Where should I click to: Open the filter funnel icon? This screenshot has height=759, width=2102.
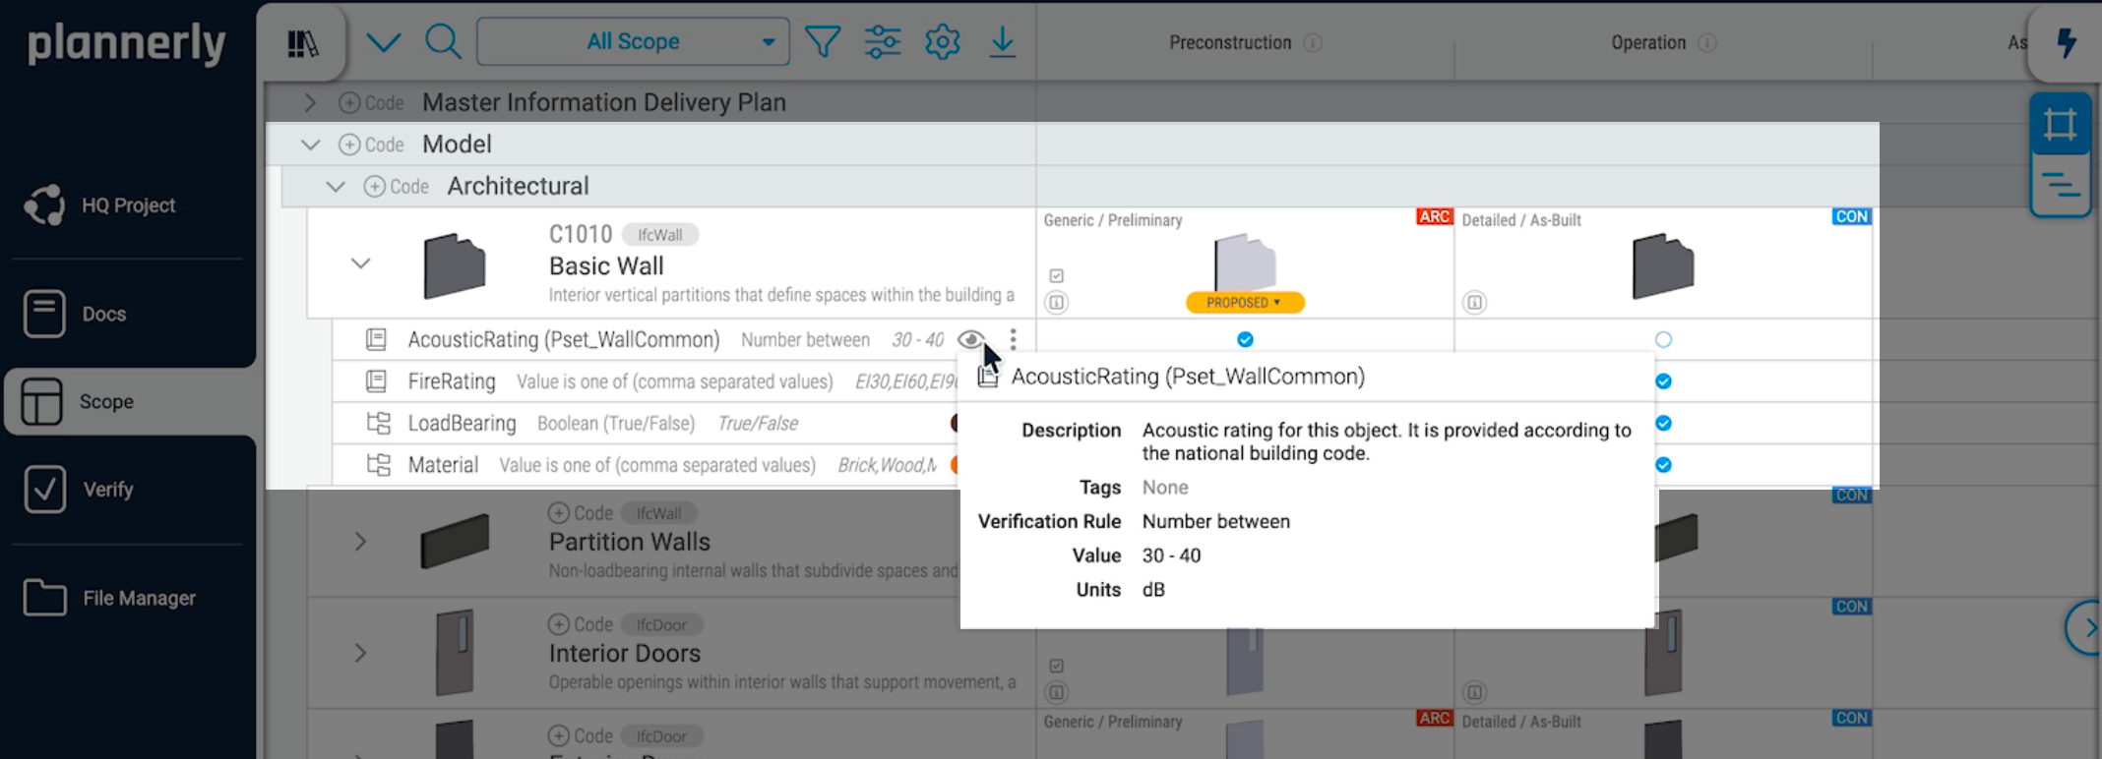click(x=823, y=41)
